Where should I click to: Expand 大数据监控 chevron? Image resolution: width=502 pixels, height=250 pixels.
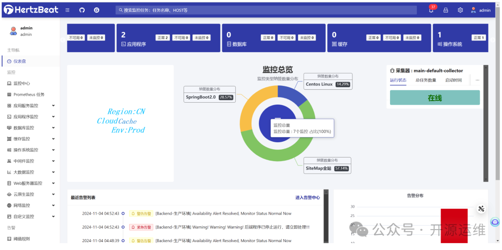coord(53,172)
